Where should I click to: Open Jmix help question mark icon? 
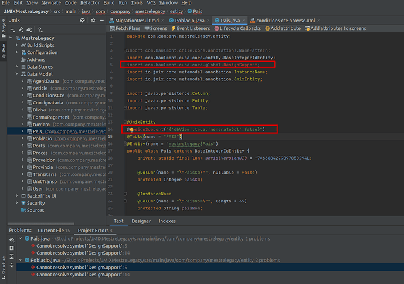(x=40, y=30)
